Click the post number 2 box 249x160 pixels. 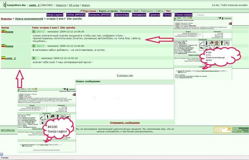[33, 46]
